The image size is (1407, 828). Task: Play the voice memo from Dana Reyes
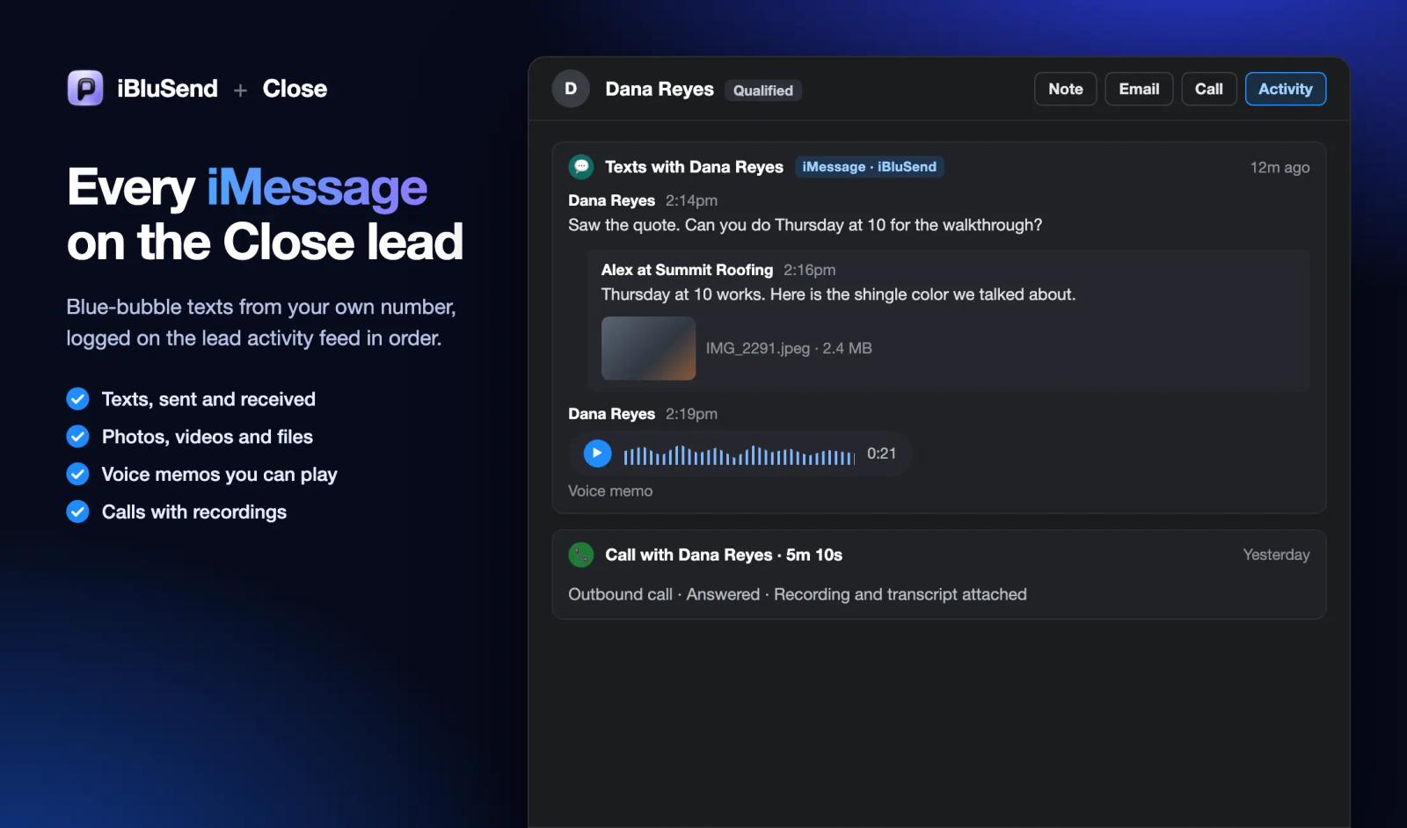[x=597, y=454]
